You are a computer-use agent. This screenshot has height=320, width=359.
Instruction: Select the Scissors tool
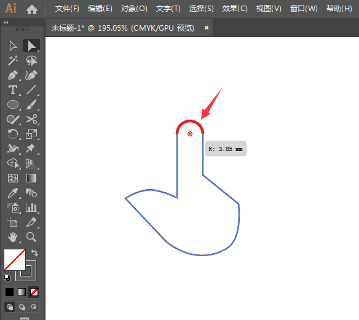[x=31, y=119]
